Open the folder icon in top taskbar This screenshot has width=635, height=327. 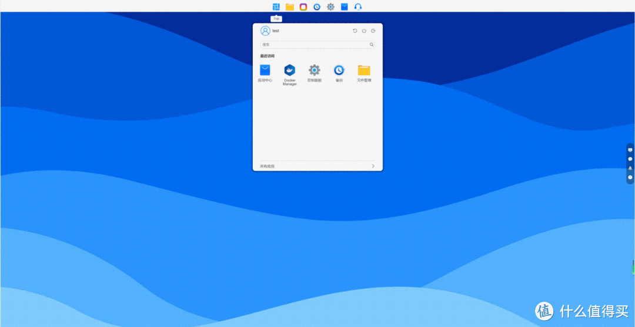pyautogui.click(x=290, y=7)
